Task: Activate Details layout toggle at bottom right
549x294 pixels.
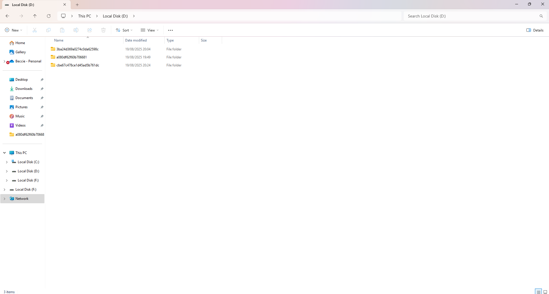Action: [538, 292]
